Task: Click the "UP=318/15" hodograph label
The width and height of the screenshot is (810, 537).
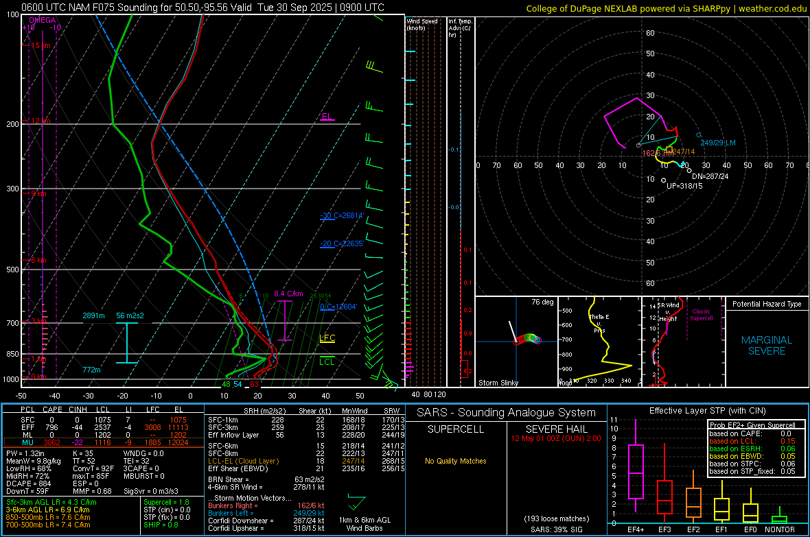Action: 684,186
